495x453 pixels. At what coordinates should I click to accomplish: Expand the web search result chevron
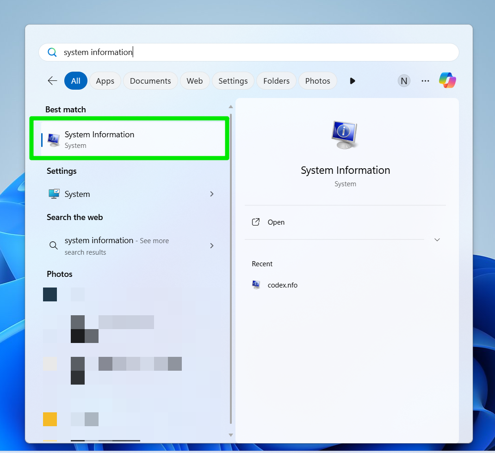click(212, 246)
